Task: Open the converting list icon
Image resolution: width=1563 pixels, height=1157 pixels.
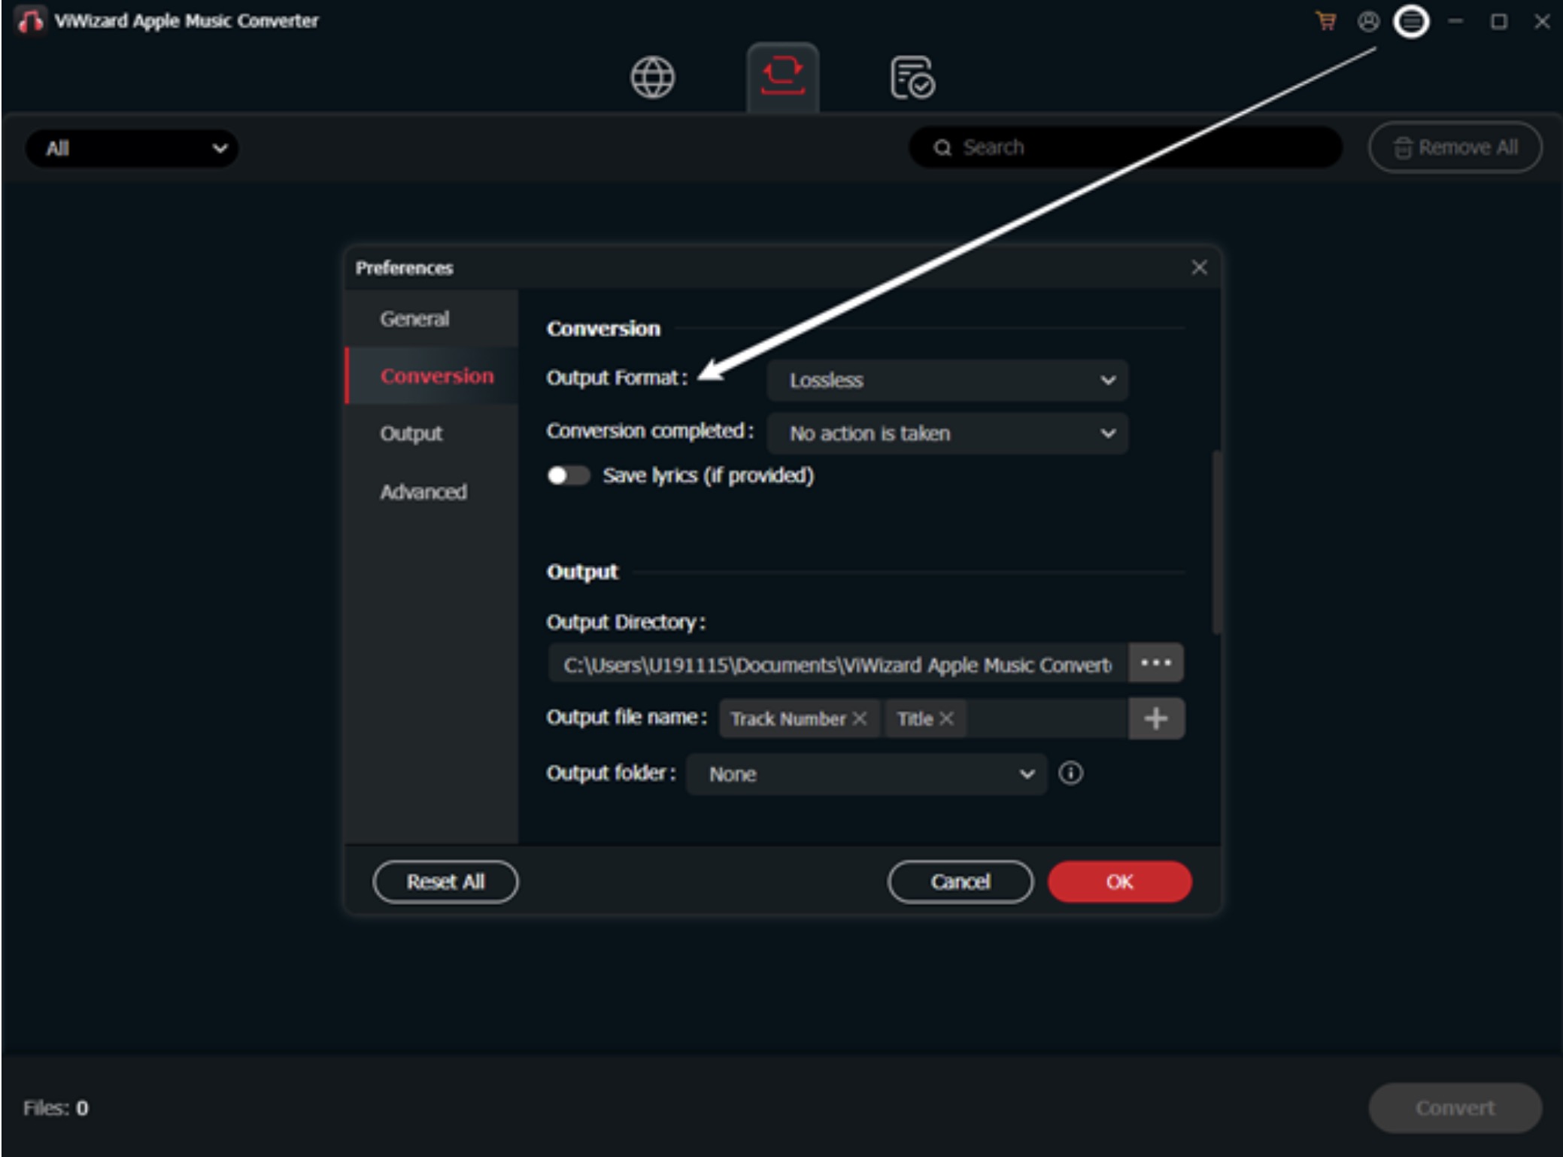Action: [782, 77]
